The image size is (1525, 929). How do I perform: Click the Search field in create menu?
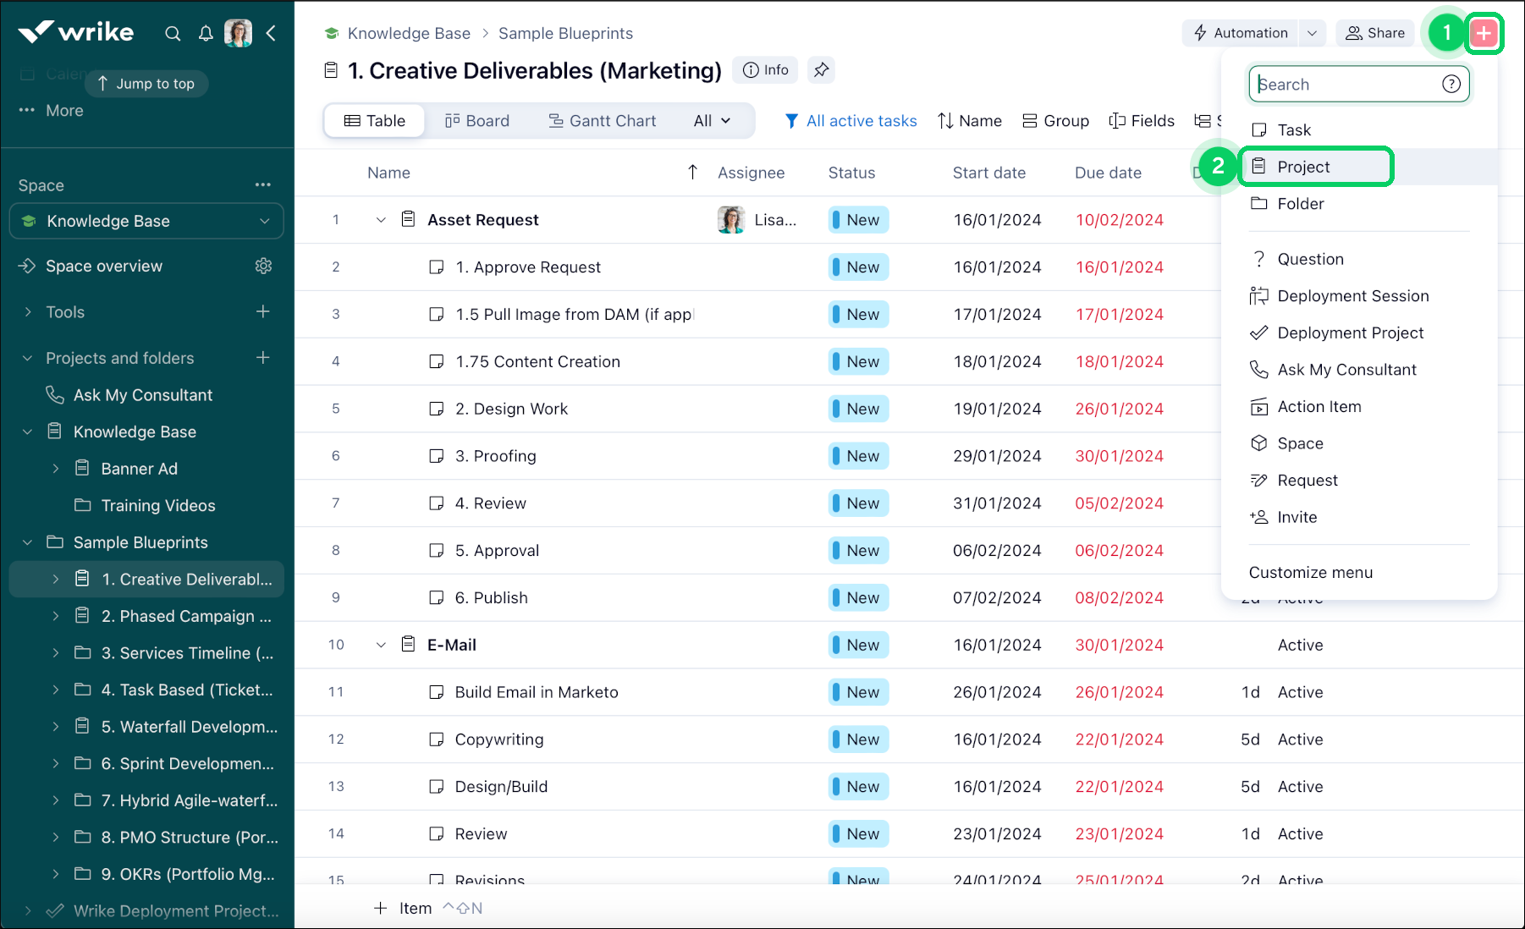1346,85
